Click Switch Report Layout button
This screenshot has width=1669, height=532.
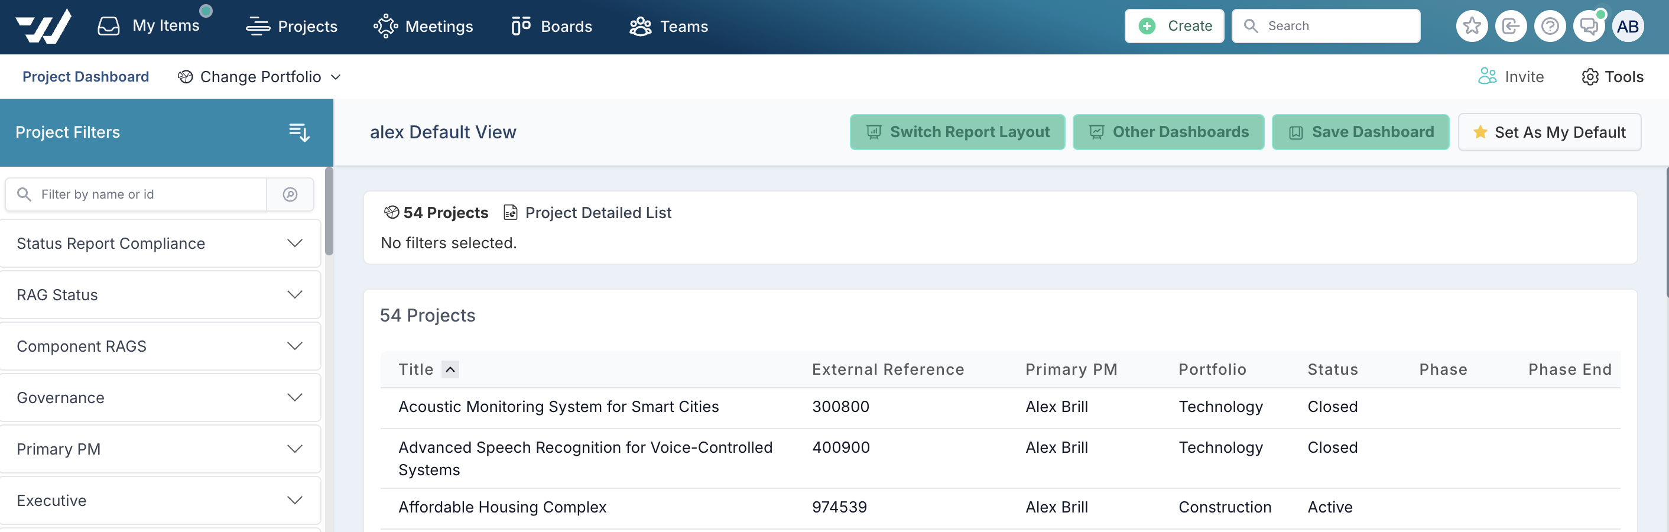(x=957, y=132)
